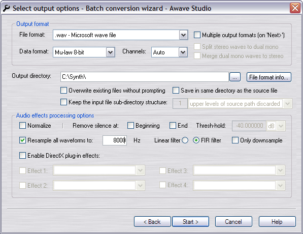Expand the Data format Mu-law dropdown
Viewport: 303px width, 234px height.
(x=110, y=52)
